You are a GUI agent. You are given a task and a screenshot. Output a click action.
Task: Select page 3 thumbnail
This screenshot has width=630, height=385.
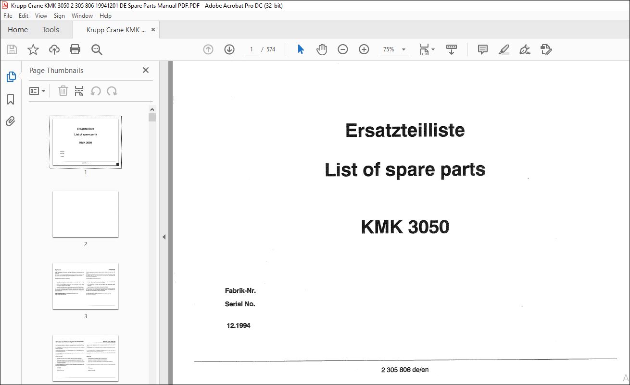86,286
